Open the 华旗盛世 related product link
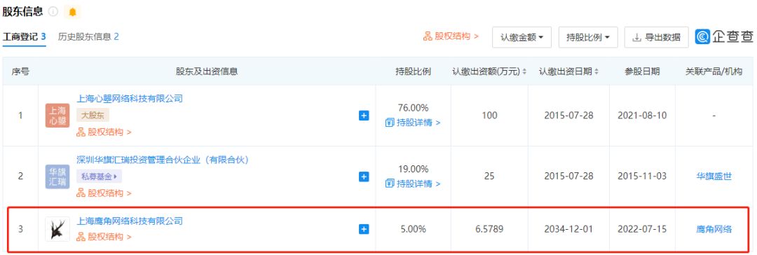 pos(714,177)
